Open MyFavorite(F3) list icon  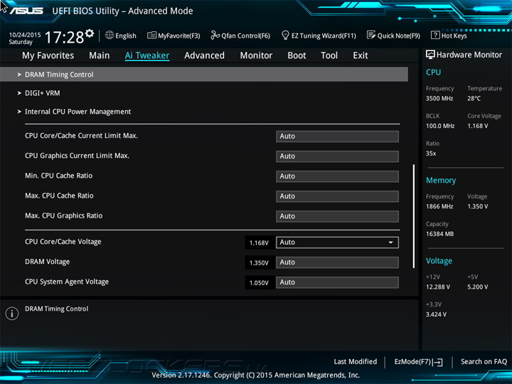click(151, 35)
